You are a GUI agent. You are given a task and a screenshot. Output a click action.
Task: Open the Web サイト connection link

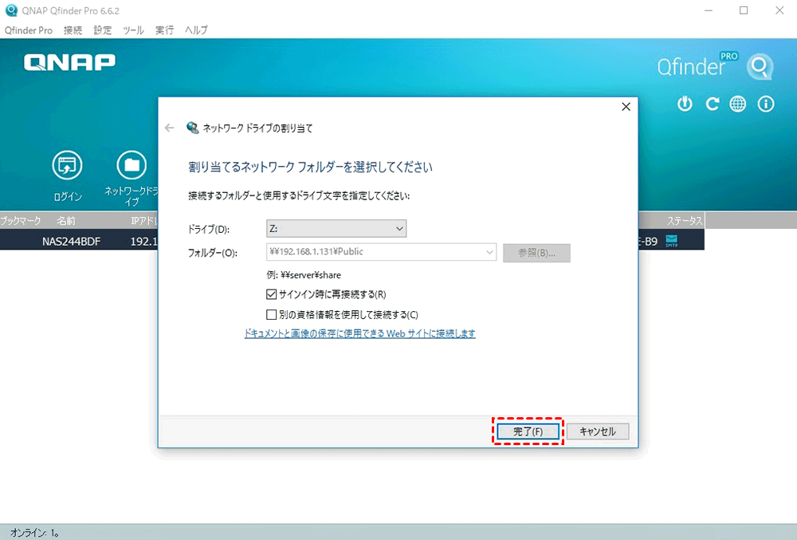(x=359, y=333)
